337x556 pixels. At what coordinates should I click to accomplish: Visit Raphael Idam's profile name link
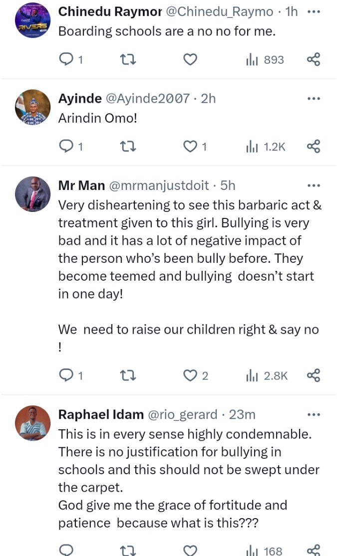[x=101, y=414]
